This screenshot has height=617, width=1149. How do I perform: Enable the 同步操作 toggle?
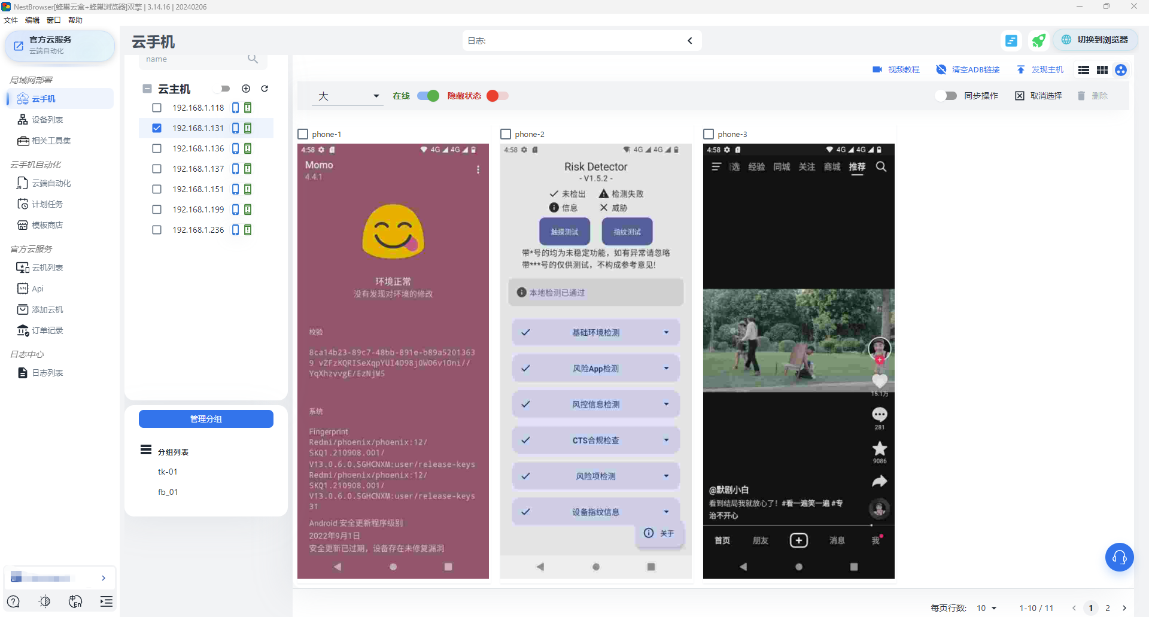pyautogui.click(x=946, y=95)
